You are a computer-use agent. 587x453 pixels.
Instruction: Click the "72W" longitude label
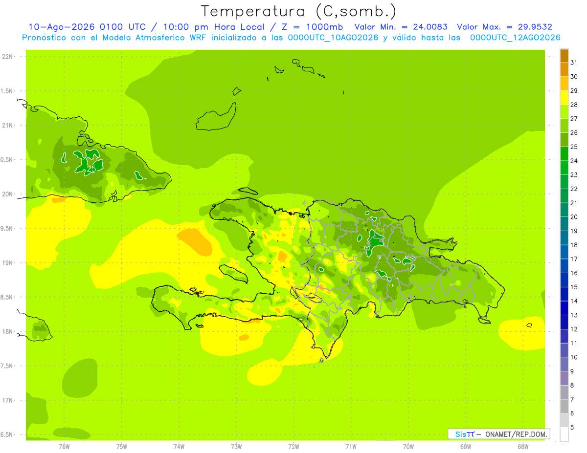[293, 446]
